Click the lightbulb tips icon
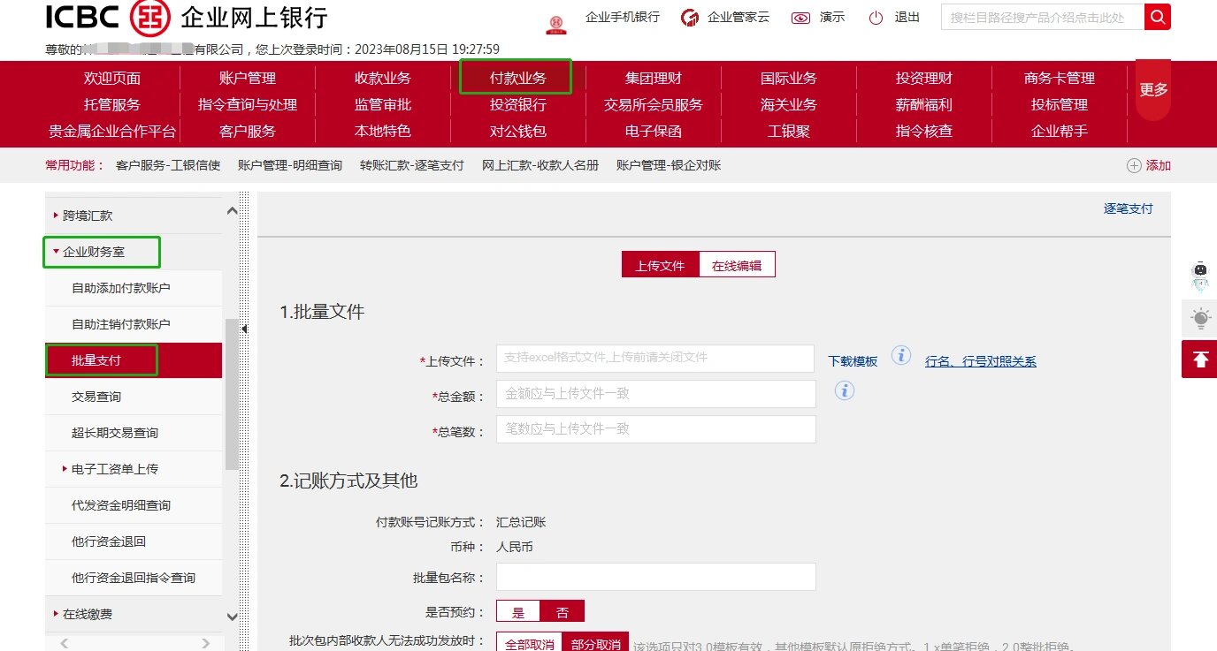 pos(1199,318)
